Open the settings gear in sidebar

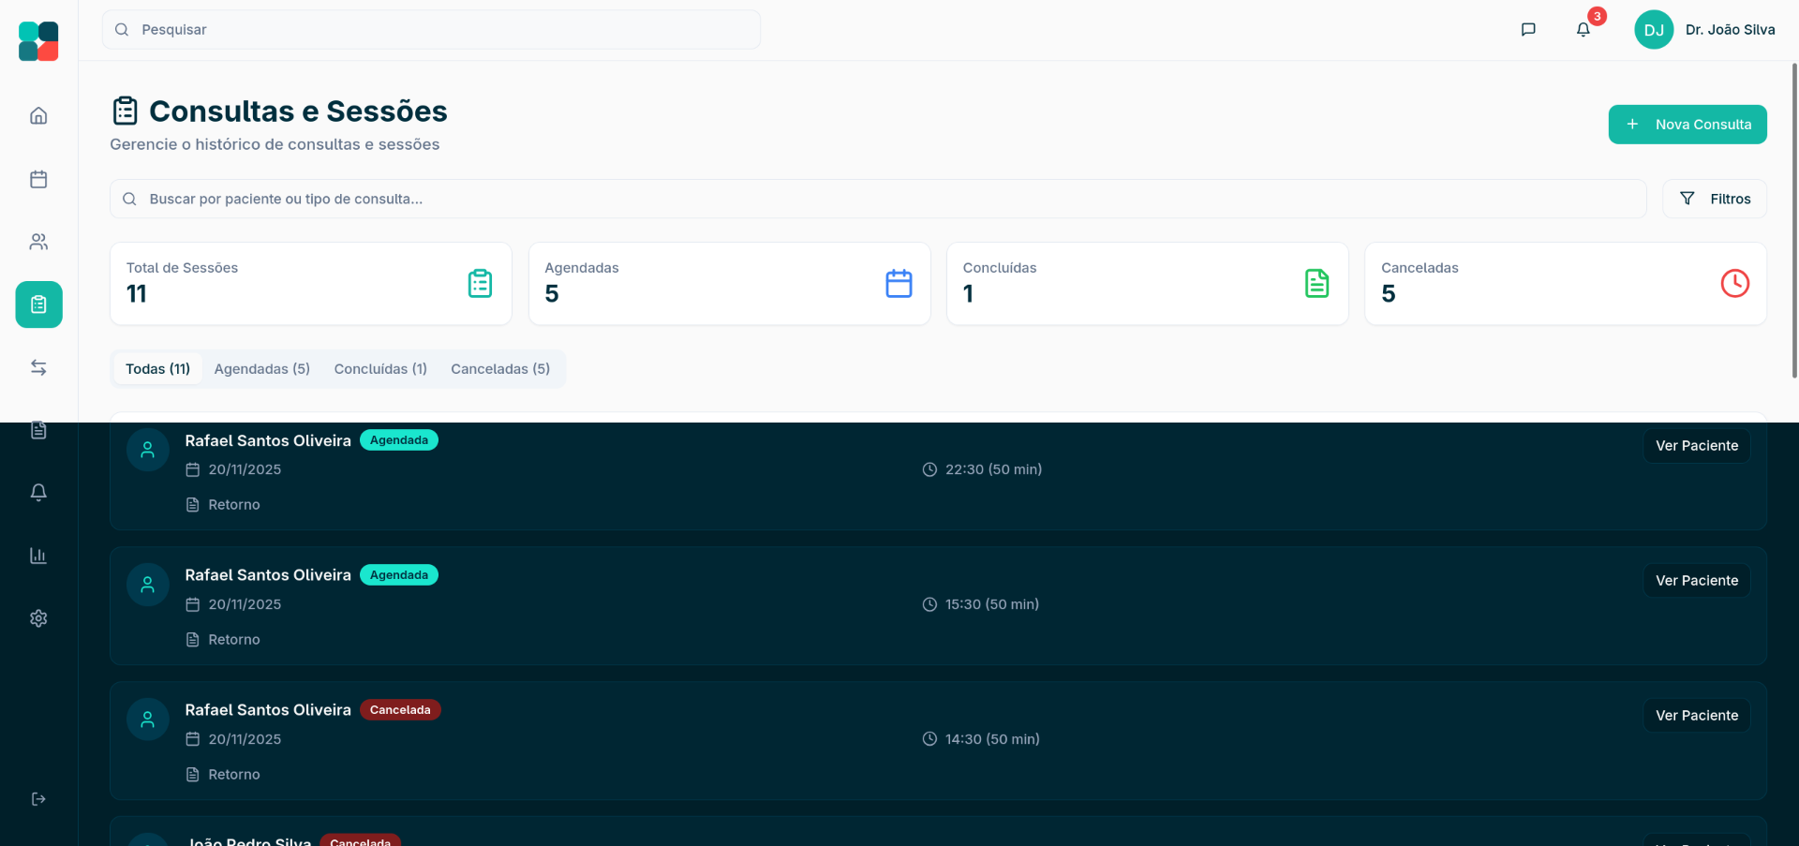(x=38, y=618)
